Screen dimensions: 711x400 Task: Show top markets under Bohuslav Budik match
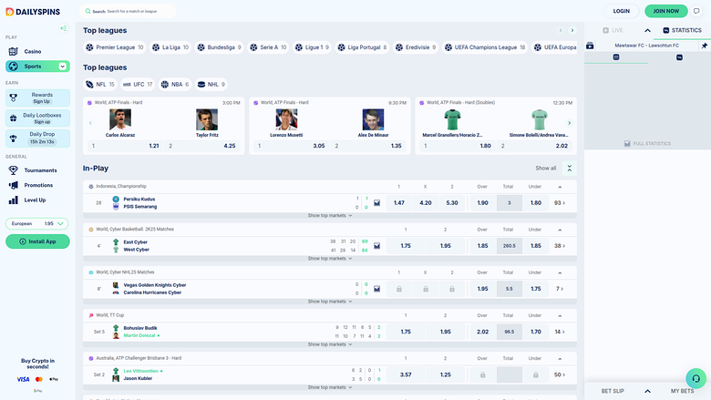coord(330,344)
